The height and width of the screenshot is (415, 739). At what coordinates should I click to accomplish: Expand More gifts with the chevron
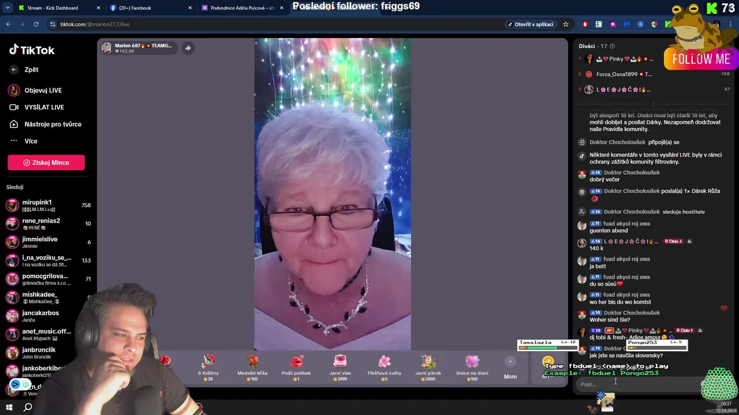(x=510, y=362)
